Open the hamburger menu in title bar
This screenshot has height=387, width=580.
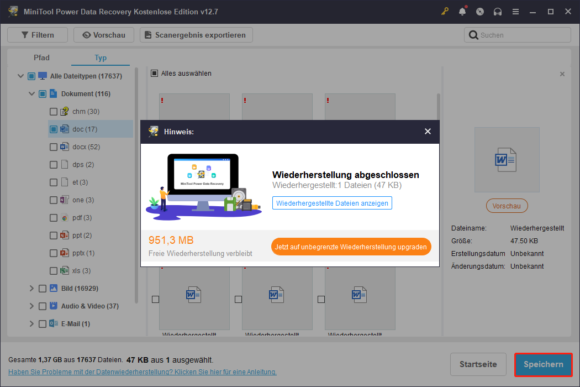tap(515, 11)
